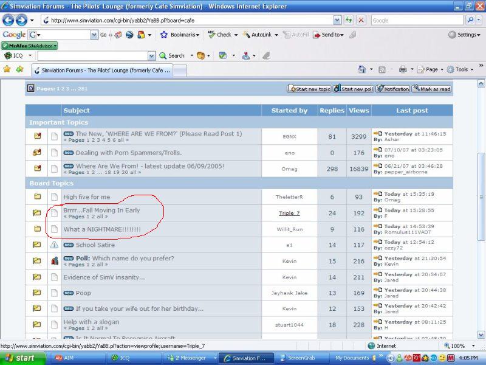This screenshot has height=365, width=486.
Task: Click the Mark as read button
Action: click(431, 89)
